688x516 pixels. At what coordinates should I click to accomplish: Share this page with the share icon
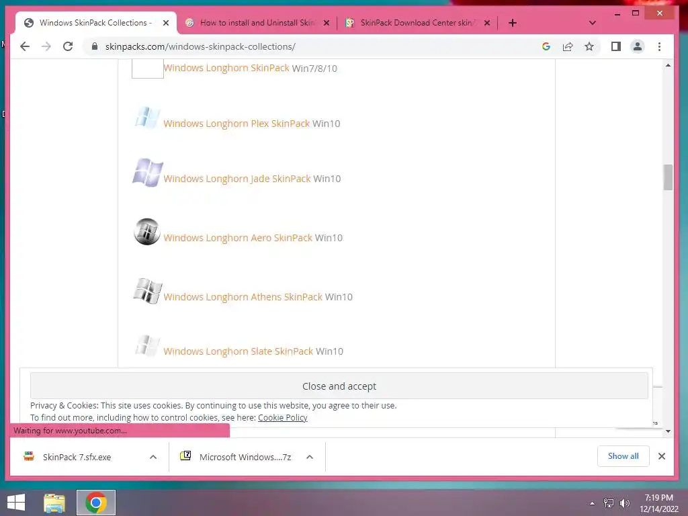coord(567,46)
